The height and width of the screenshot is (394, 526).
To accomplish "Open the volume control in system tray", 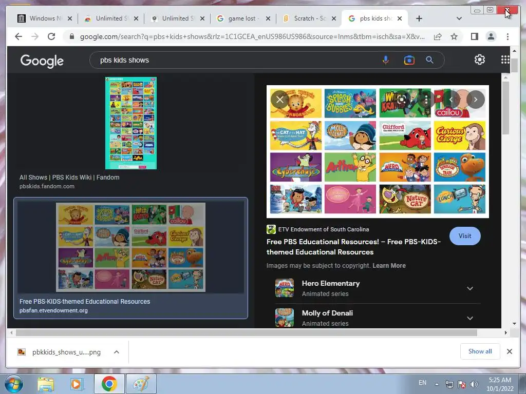I will coord(474,384).
